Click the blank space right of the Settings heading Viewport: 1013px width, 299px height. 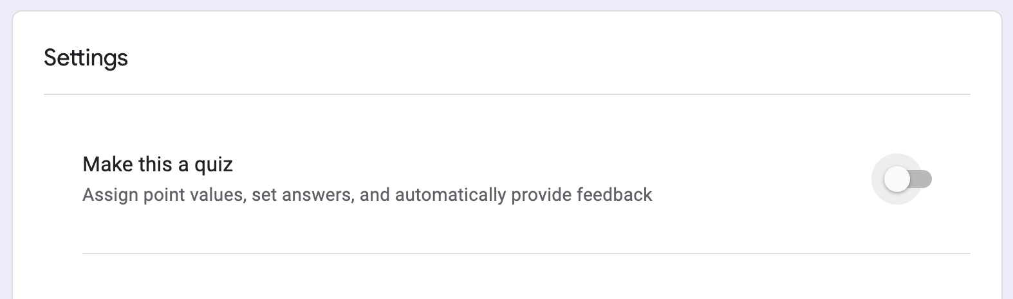click(x=515, y=58)
